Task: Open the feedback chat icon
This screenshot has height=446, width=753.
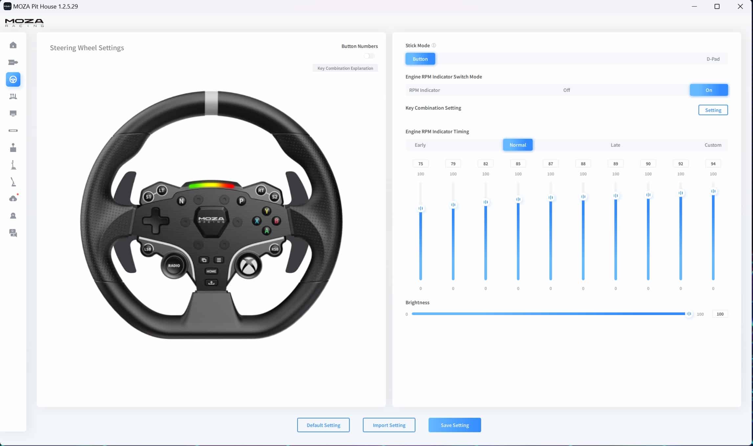Action: pyautogui.click(x=13, y=233)
